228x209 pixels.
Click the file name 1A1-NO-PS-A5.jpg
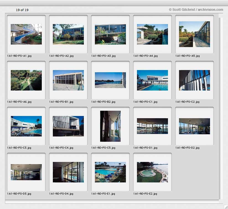(187, 56)
